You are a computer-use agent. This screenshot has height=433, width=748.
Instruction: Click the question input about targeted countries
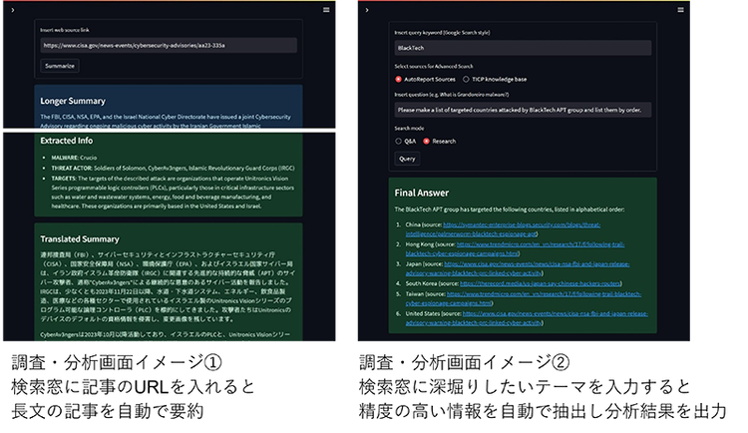523,110
